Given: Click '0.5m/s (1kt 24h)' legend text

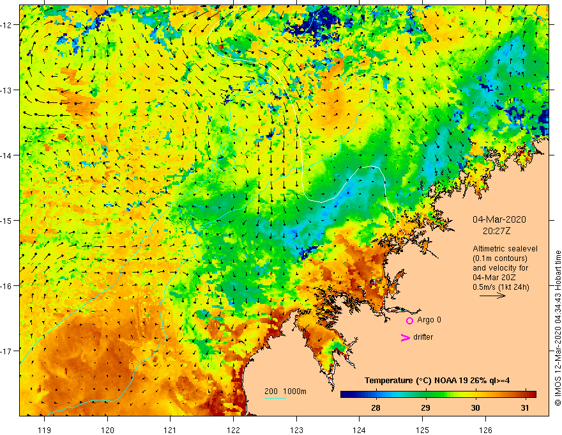Looking at the screenshot, I should tap(501, 287).
